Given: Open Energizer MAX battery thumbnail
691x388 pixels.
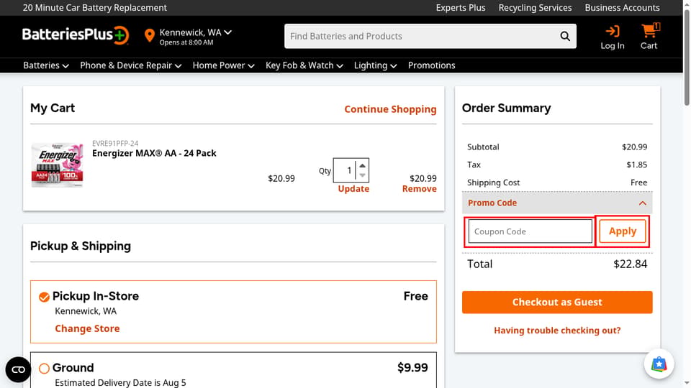Looking at the screenshot, I should coord(58,165).
